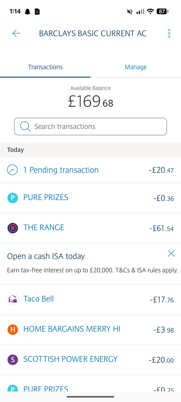Image resolution: width=181 pixels, height=402 pixels.
Task: Tap the Taco Bell logo icon
Action: point(12,299)
